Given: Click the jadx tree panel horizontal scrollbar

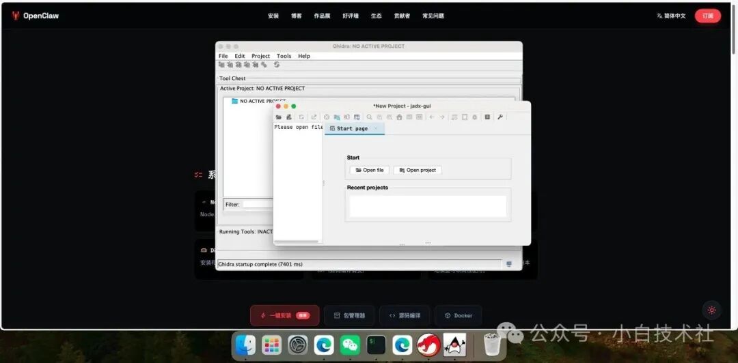Looking at the screenshot, I should point(296,242).
